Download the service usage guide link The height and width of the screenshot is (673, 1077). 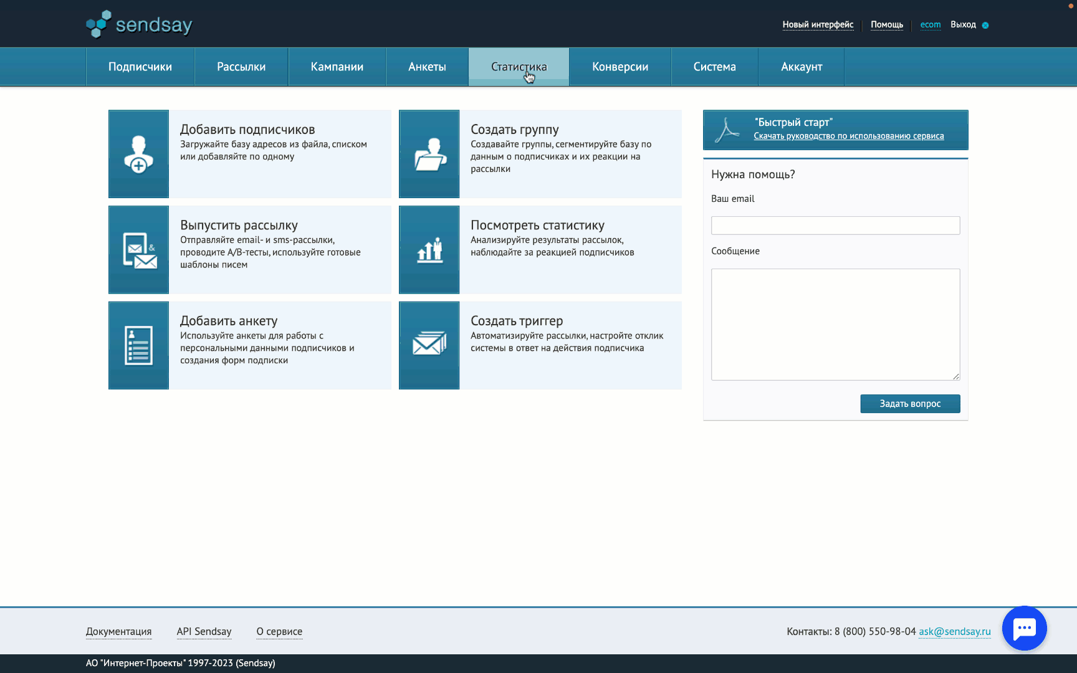click(848, 136)
